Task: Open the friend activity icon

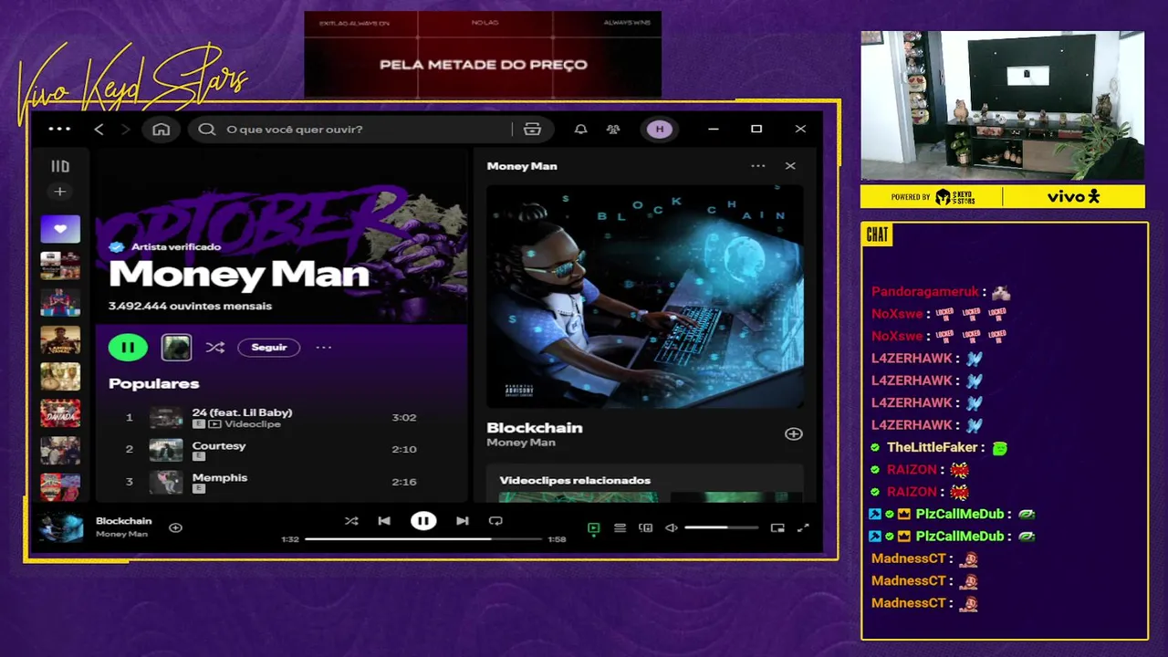Action: click(x=613, y=130)
